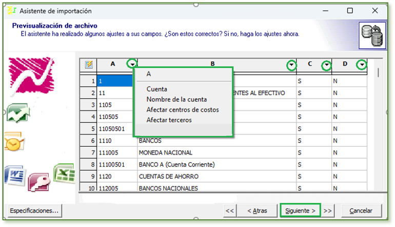Open column A field dropdown arrow
Viewport: 395px width, 227px height.
click(x=133, y=65)
